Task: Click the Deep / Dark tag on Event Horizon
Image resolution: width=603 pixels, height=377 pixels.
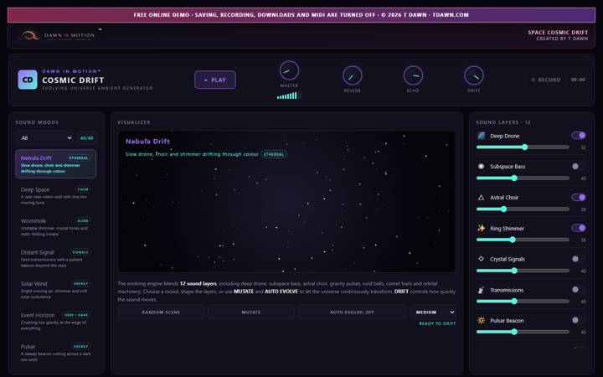Action: [x=76, y=315]
